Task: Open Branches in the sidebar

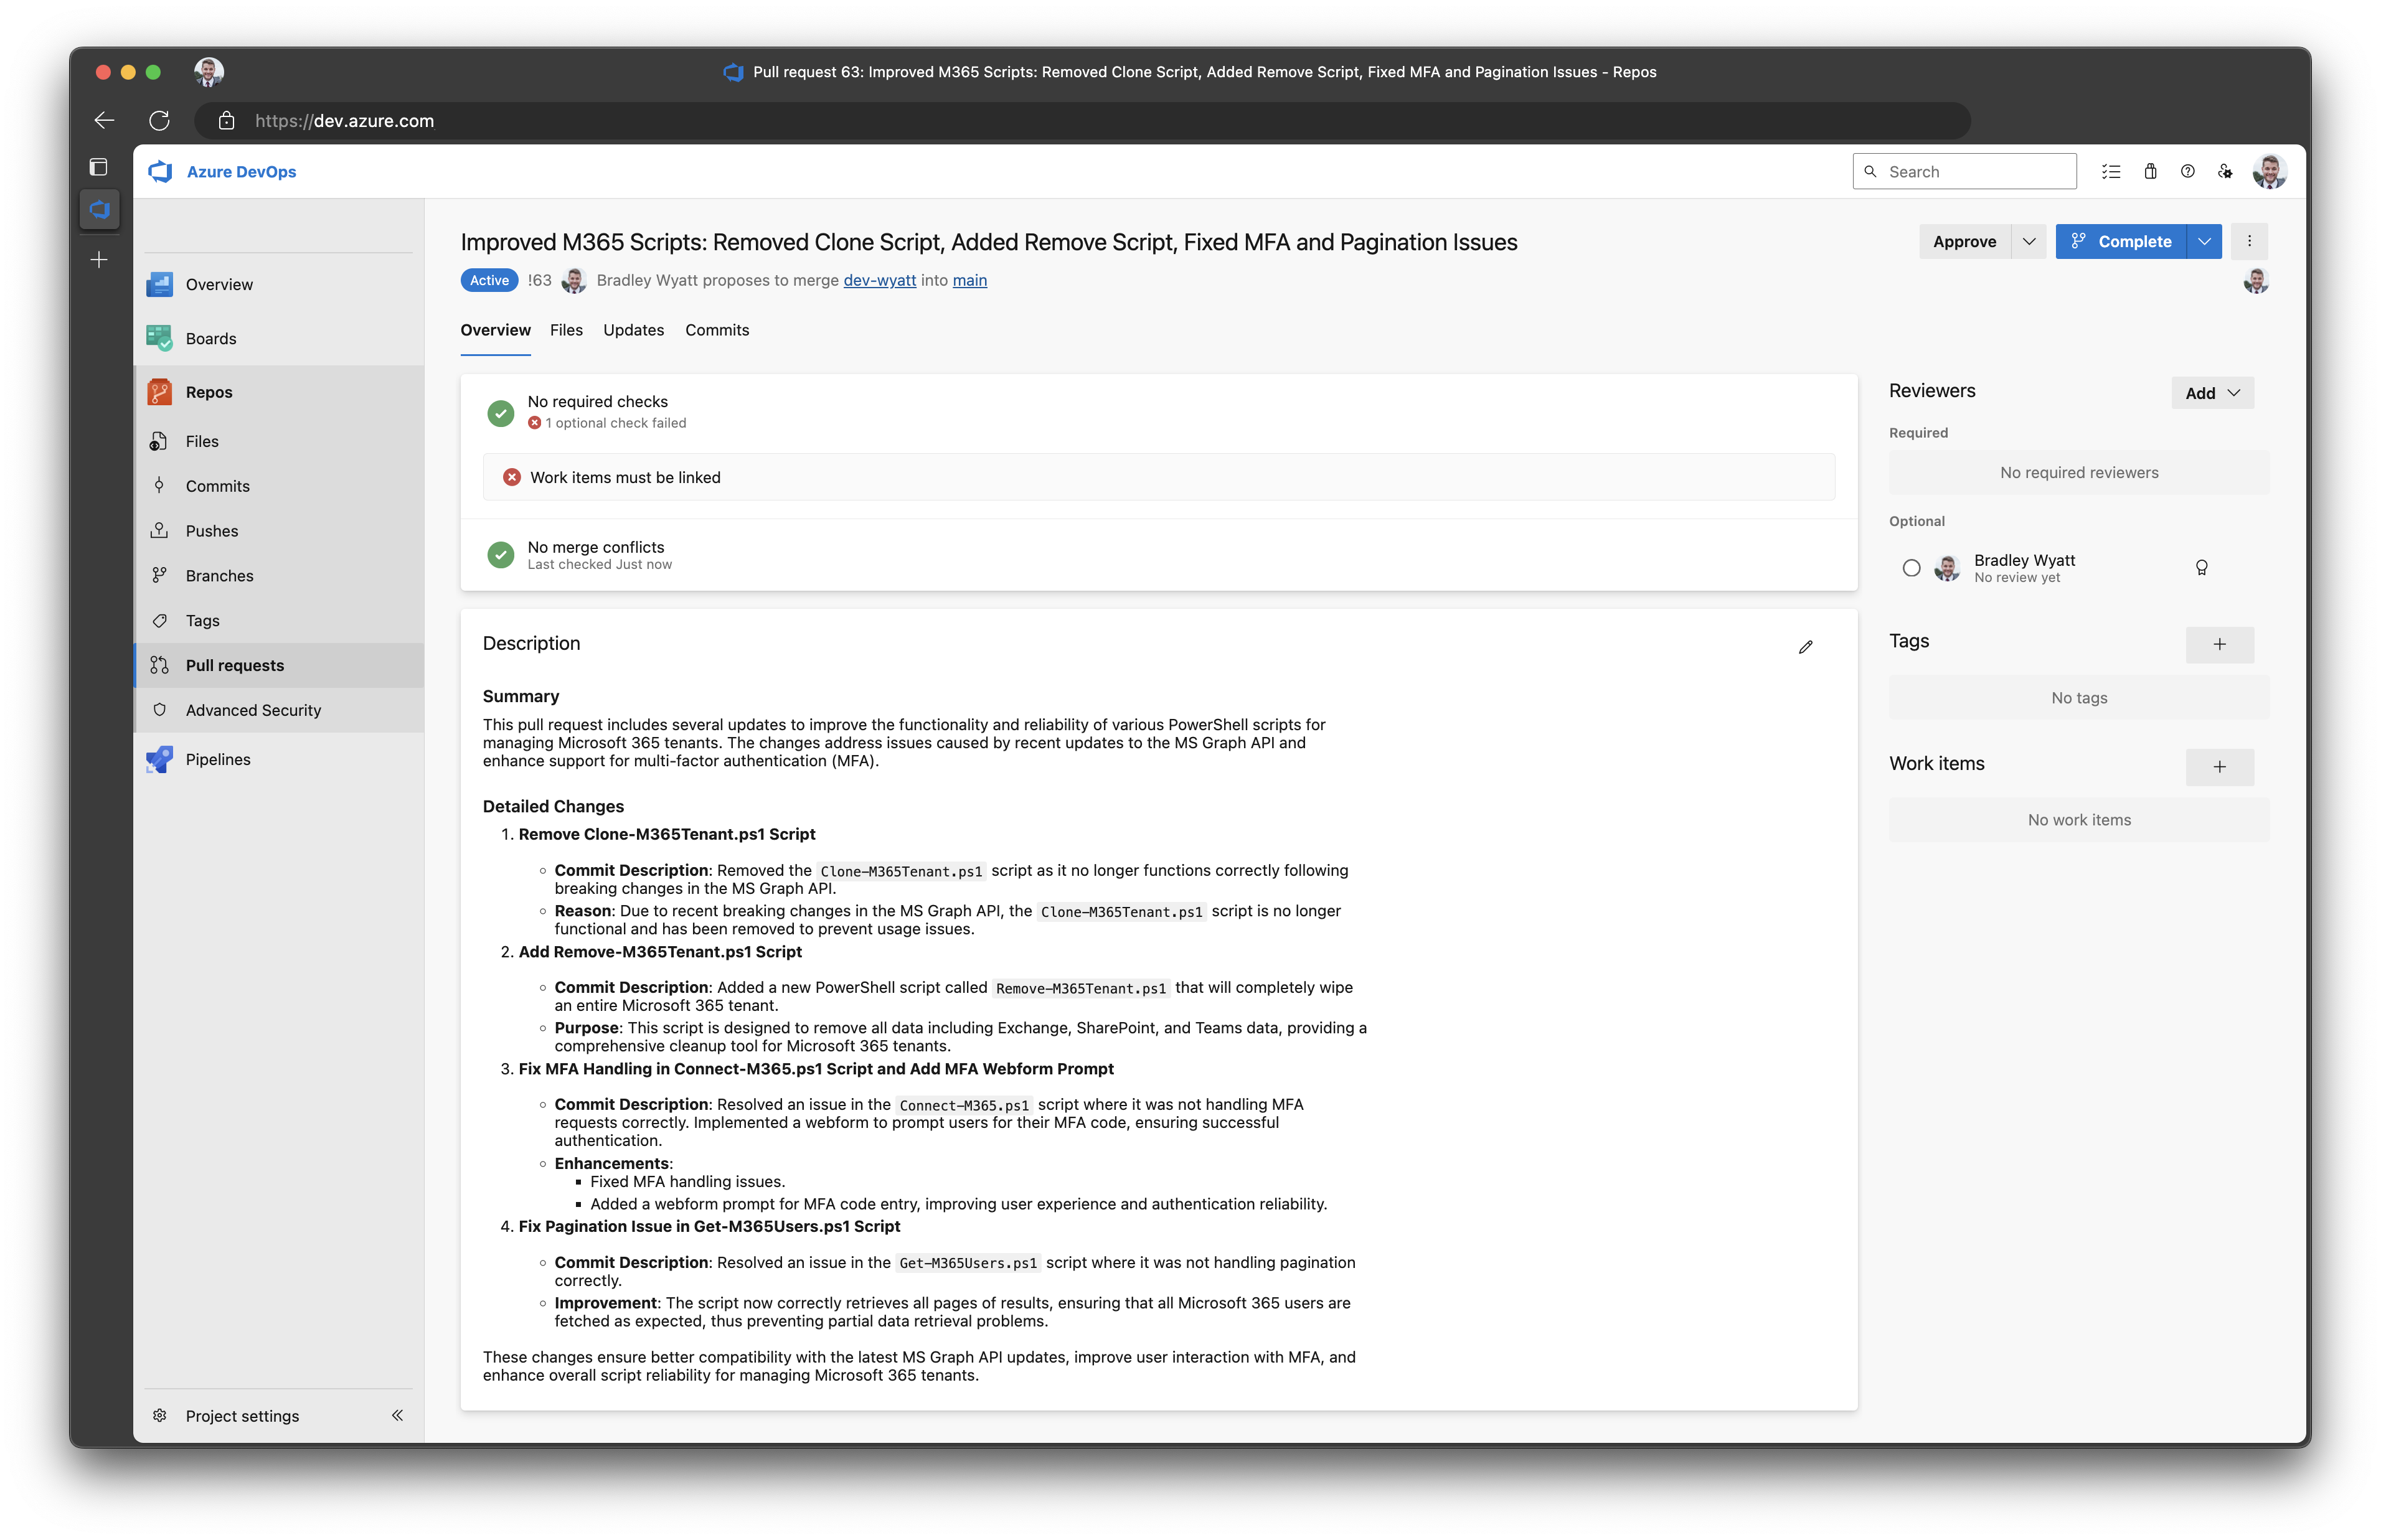Action: click(219, 576)
